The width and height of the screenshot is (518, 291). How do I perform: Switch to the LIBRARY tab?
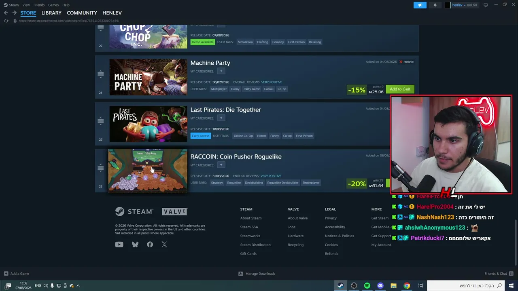(51, 13)
